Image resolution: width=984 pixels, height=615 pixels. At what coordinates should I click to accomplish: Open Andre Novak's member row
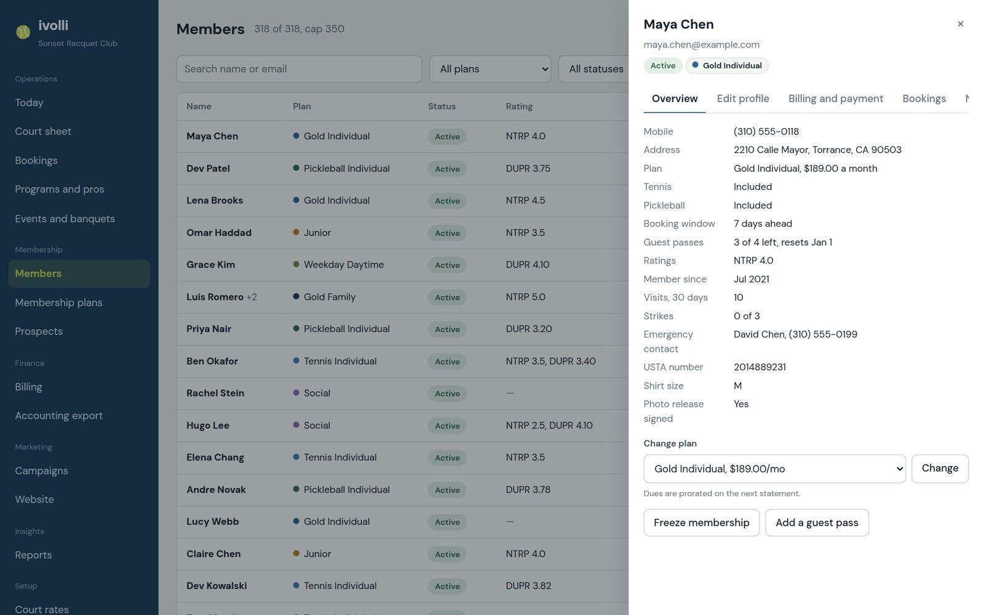(x=403, y=490)
